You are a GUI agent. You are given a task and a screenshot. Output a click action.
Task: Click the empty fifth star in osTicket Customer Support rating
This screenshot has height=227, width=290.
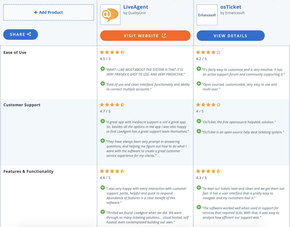click(218, 104)
